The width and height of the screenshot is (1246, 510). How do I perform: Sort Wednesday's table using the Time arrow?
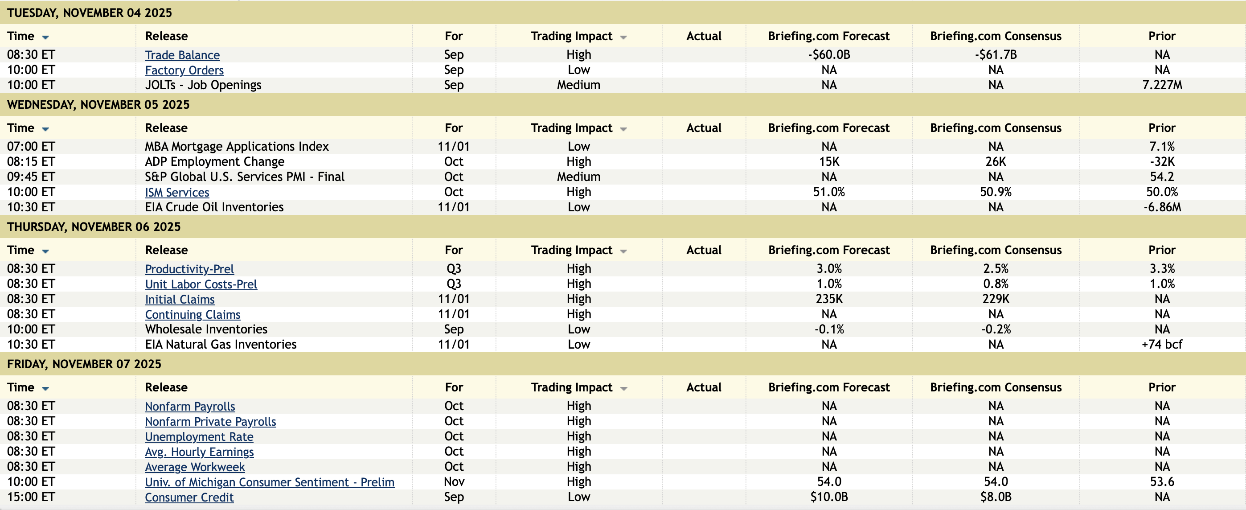[45, 129]
